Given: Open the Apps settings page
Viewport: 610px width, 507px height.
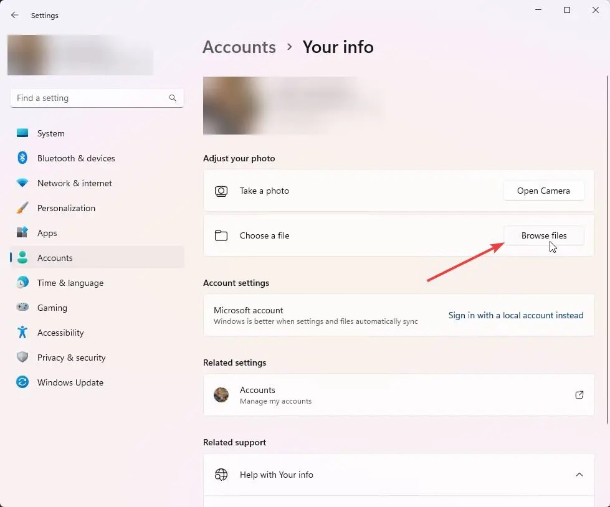Looking at the screenshot, I should [x=97, y=232].
